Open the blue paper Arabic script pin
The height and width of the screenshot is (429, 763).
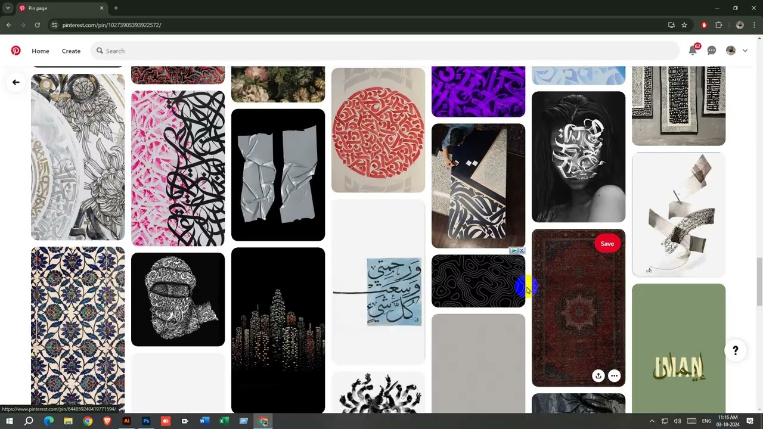378,282
